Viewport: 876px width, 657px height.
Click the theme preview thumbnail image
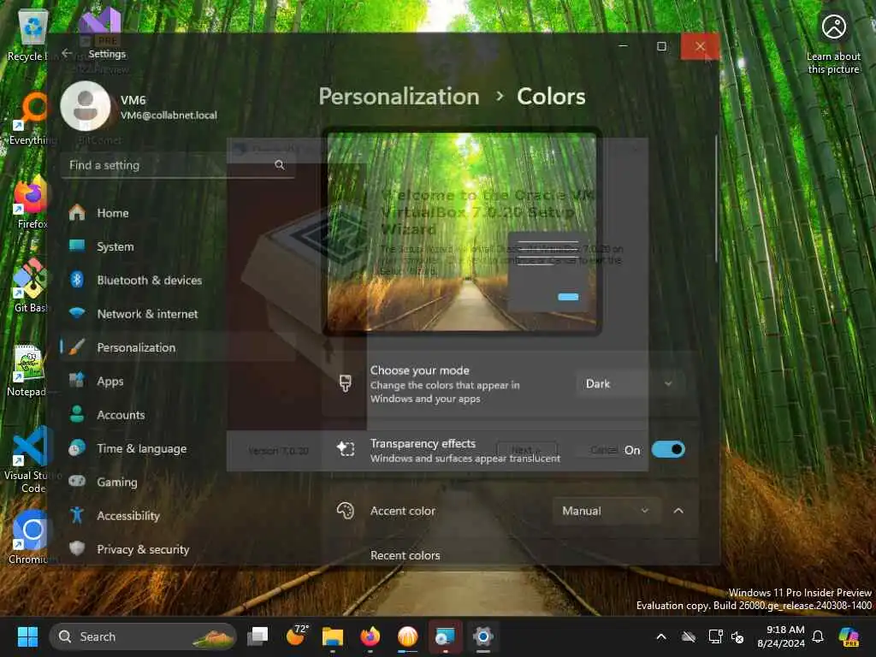click(x=461, y=231)
